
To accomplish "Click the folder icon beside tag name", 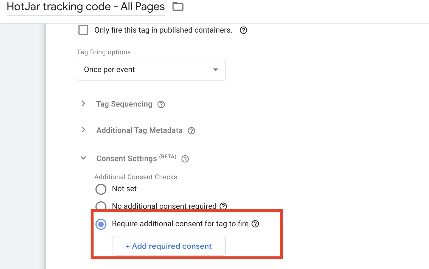I will [178, 6].
